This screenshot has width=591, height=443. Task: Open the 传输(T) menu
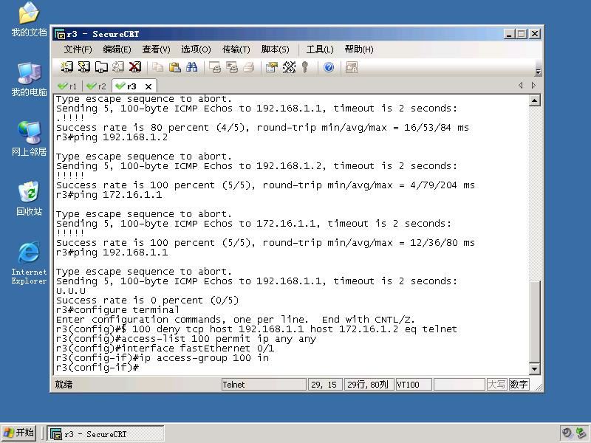pyautogui.click(x=236, y=49)
